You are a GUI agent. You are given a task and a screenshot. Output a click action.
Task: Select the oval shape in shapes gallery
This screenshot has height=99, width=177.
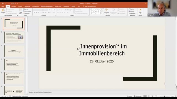(x=99, y=9)
